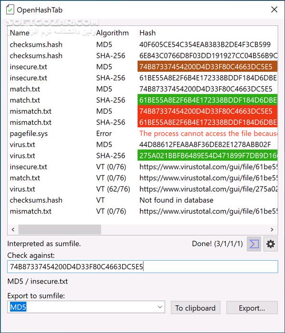The height and width of the screenshot is (333, 285).
Task: Click the 'Done! (3/1/1/1)' status text
Action: click(x=217, y=244)
